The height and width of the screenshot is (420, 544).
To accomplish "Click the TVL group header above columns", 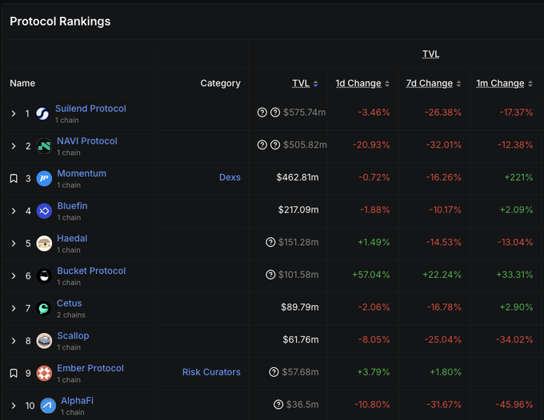I will point(430,54).
